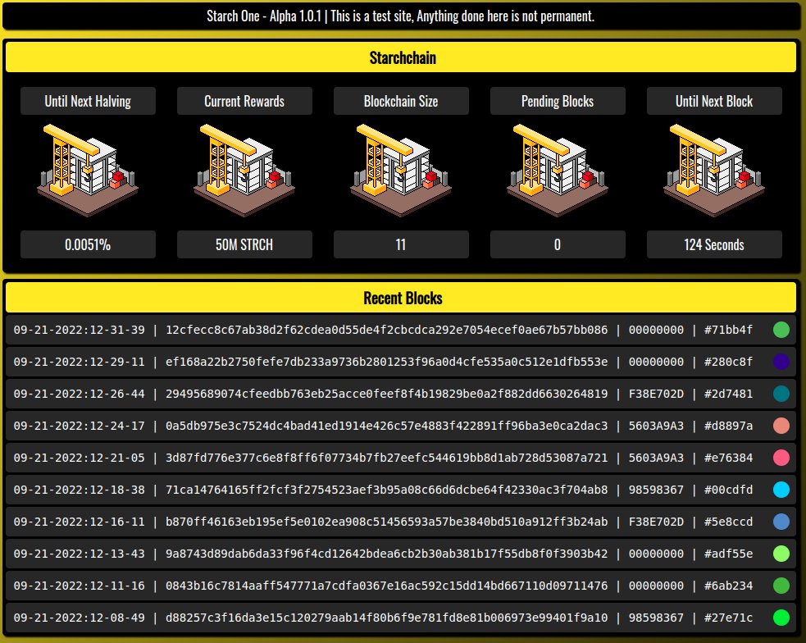Click color code #5e8ccd
The height and width of the screenshot is (643, 806).
pyautogui.click(x=728, y=522)
